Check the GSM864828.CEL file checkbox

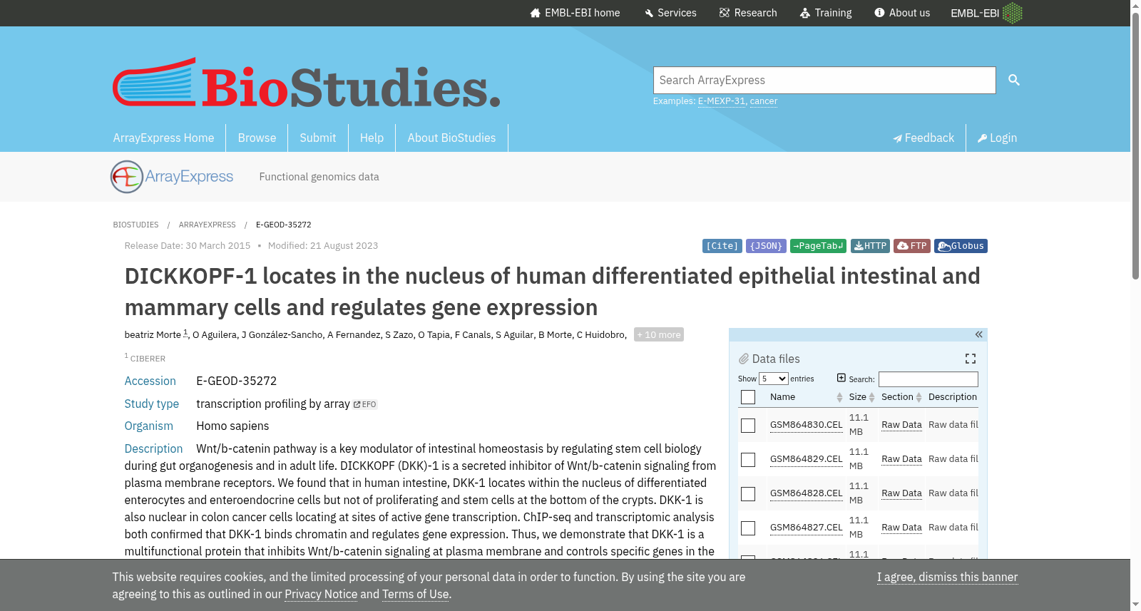(x=748, y=494)
